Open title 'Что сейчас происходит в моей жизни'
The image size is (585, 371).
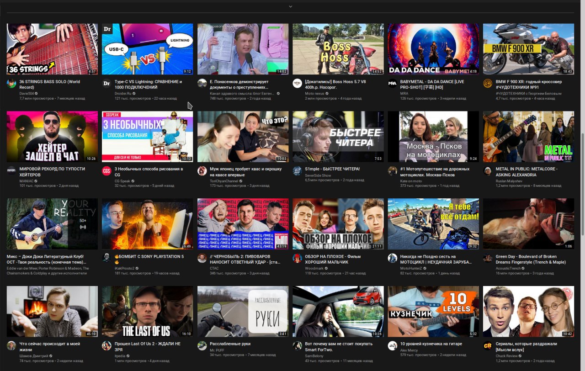(x=50, y=346)
